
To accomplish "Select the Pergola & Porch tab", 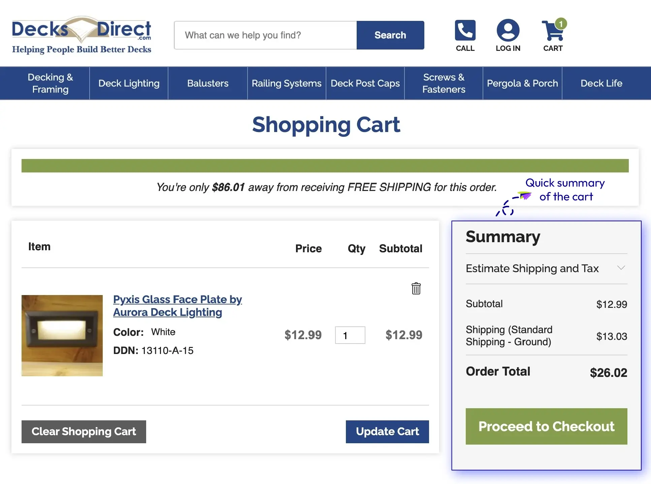I will pyautogui.click(x=522, y=83).
